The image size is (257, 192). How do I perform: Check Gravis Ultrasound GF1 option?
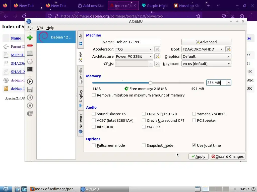(144, 120)
